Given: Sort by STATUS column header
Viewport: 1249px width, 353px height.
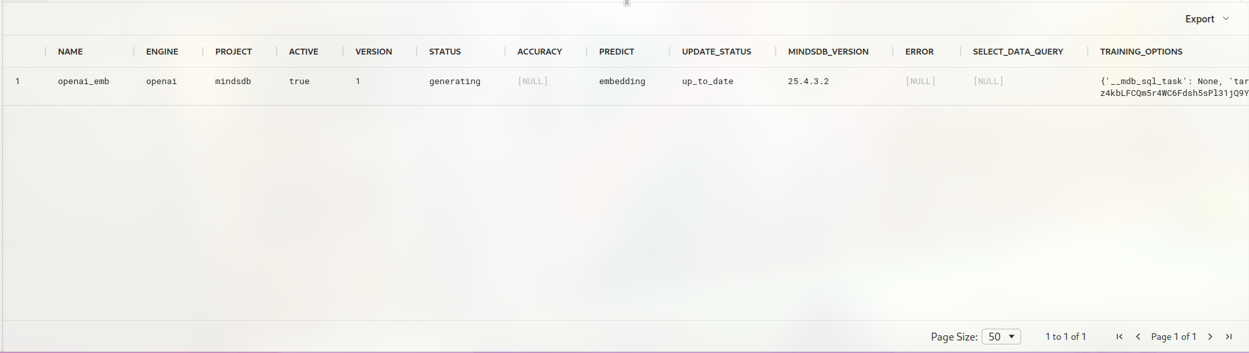Looking at the screenshot, I should (445, 51).
